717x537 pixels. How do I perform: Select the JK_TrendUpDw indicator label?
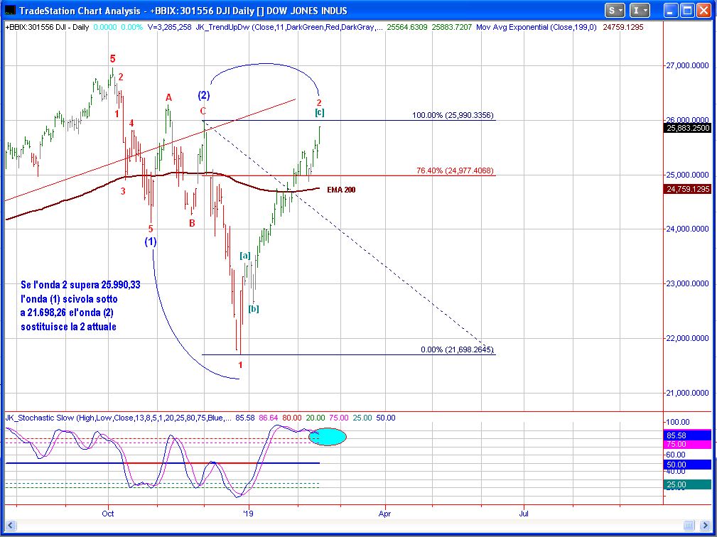(289, 28)
